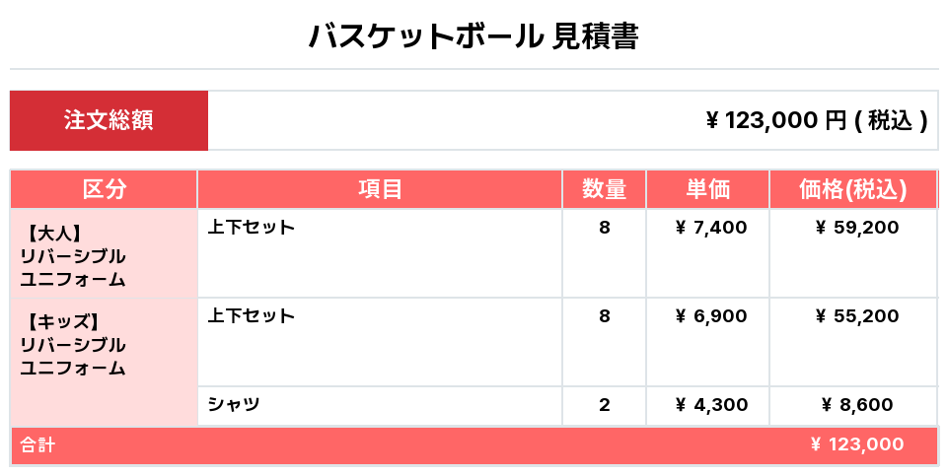Click the バスケットボール 見積書 title
The height and width of the screenshot is (476, 948).
point(474,36)
